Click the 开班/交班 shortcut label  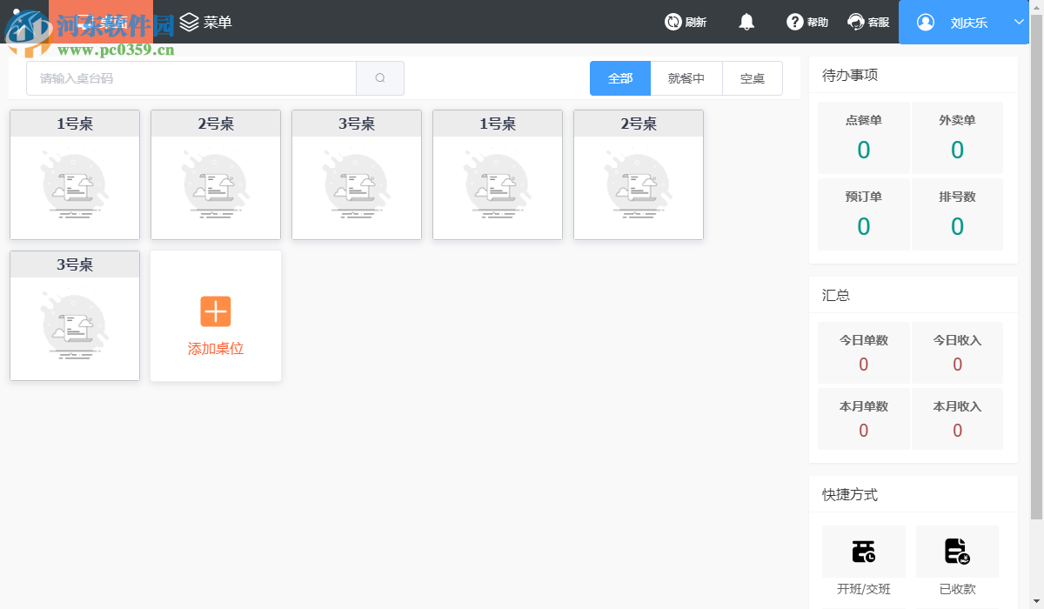(x=864, y=589)
